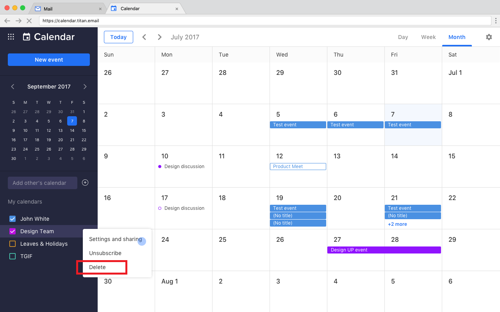Choose Unsubscribe from context menu

pyautogui.click(x=117, y=253)
